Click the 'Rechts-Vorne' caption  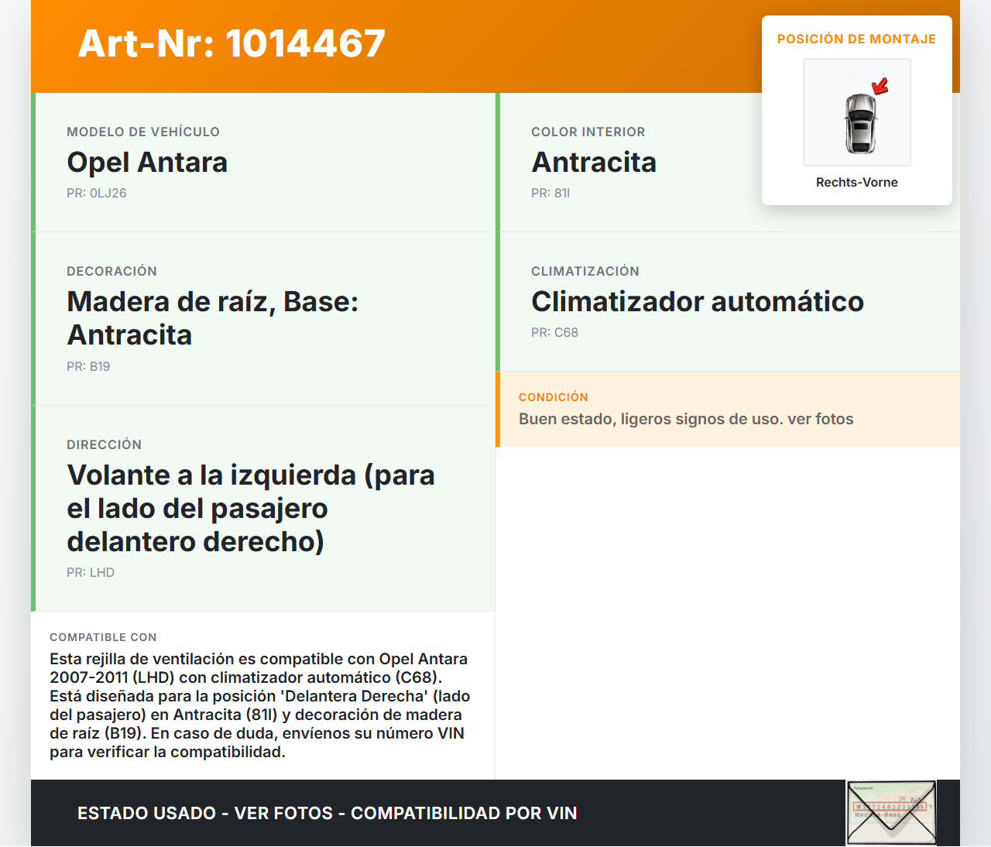[x=856, y=182]
